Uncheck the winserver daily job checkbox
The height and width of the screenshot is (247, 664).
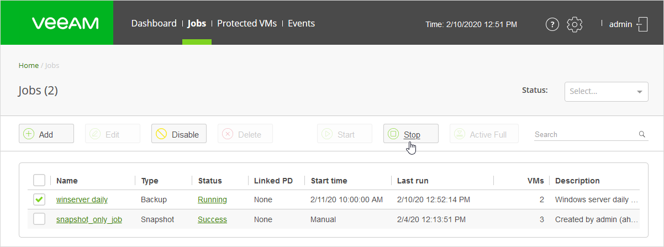[x=39, y=199]
